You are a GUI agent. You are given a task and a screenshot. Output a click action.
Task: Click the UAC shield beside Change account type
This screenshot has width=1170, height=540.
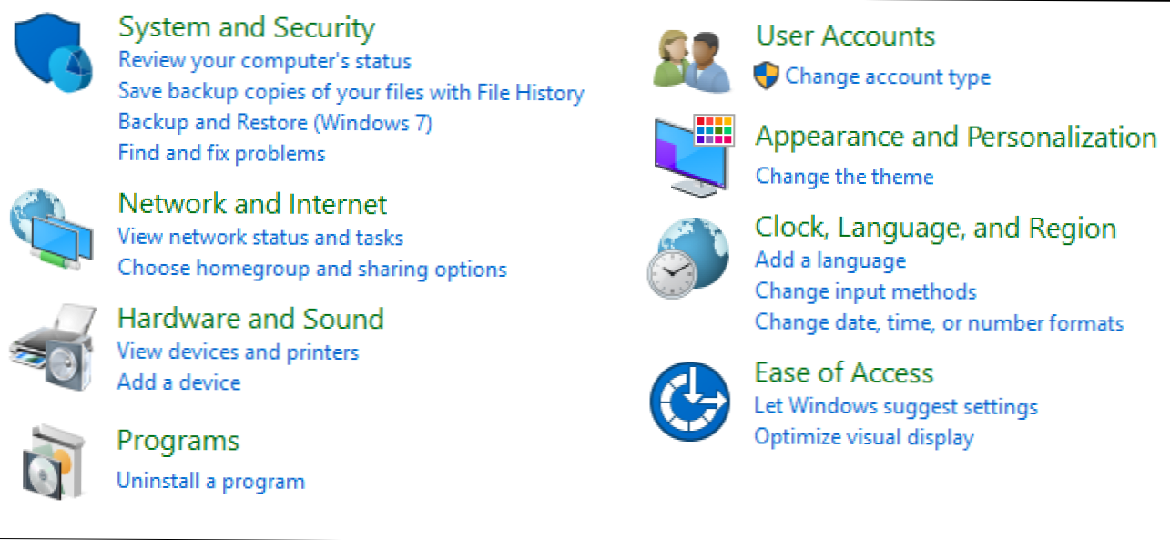coord(767,76)
